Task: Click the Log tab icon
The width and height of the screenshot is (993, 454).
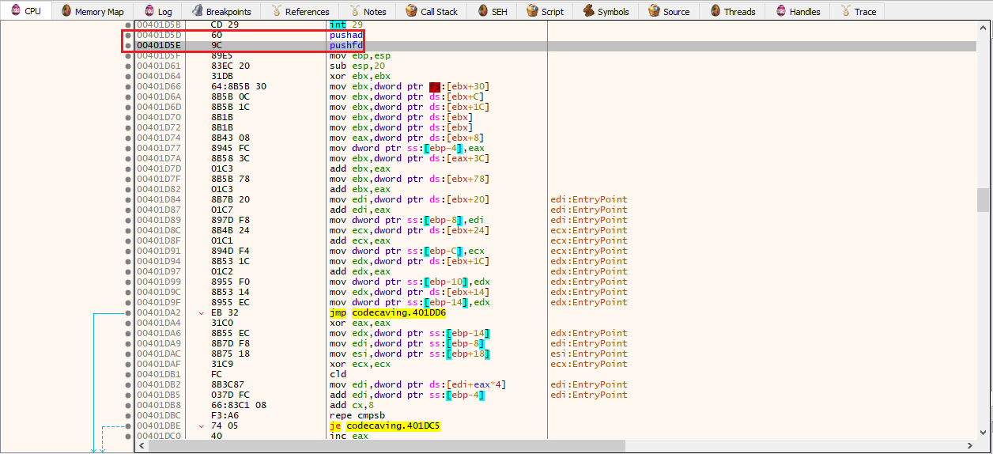Action: pyautogui.click(x=149, y=11)
